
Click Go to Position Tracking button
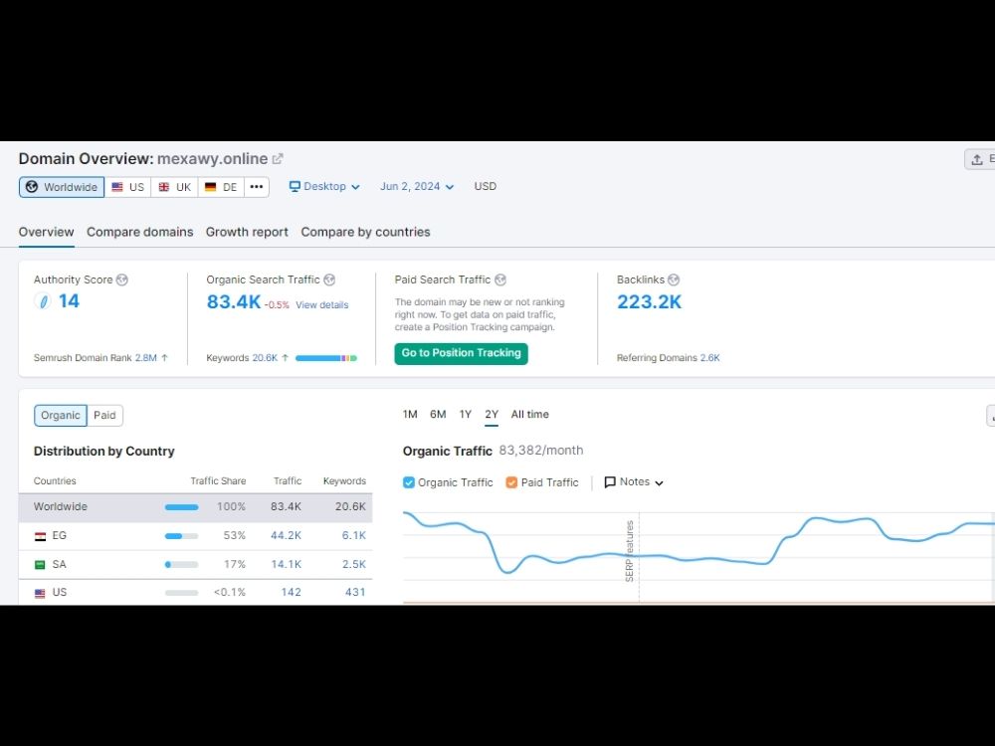[x=462, y=353]
